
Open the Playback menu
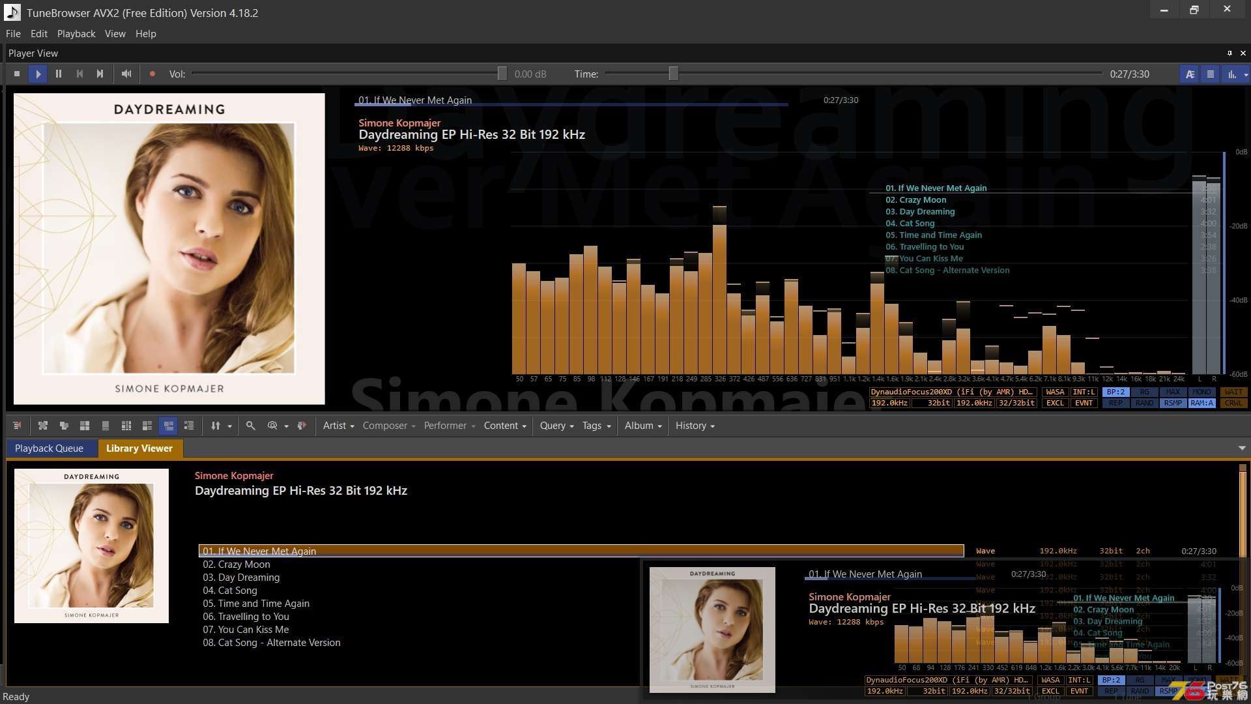tap(76, 34)
